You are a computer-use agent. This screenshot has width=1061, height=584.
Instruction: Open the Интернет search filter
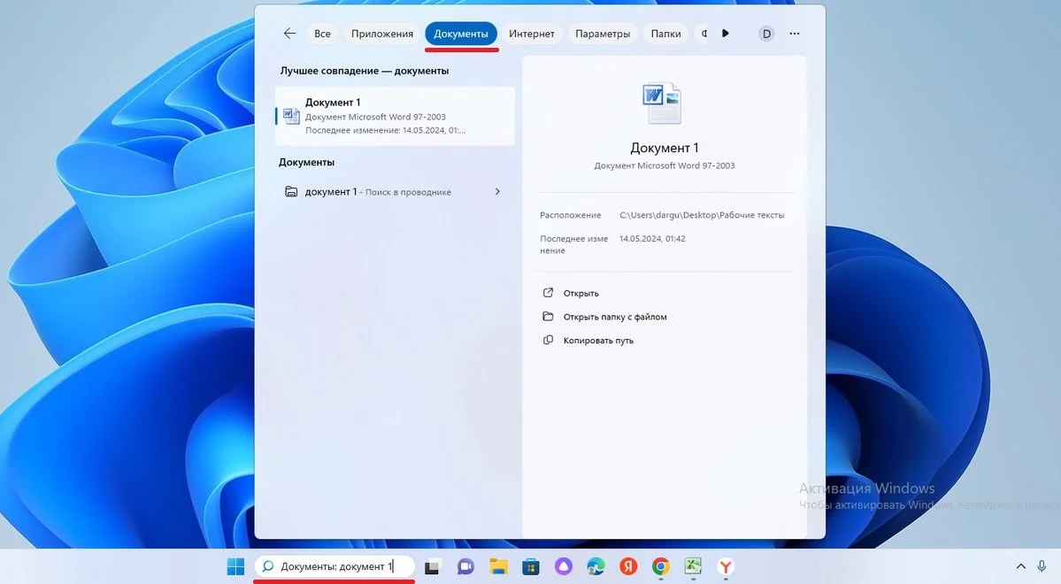click(x=532, y=33)
